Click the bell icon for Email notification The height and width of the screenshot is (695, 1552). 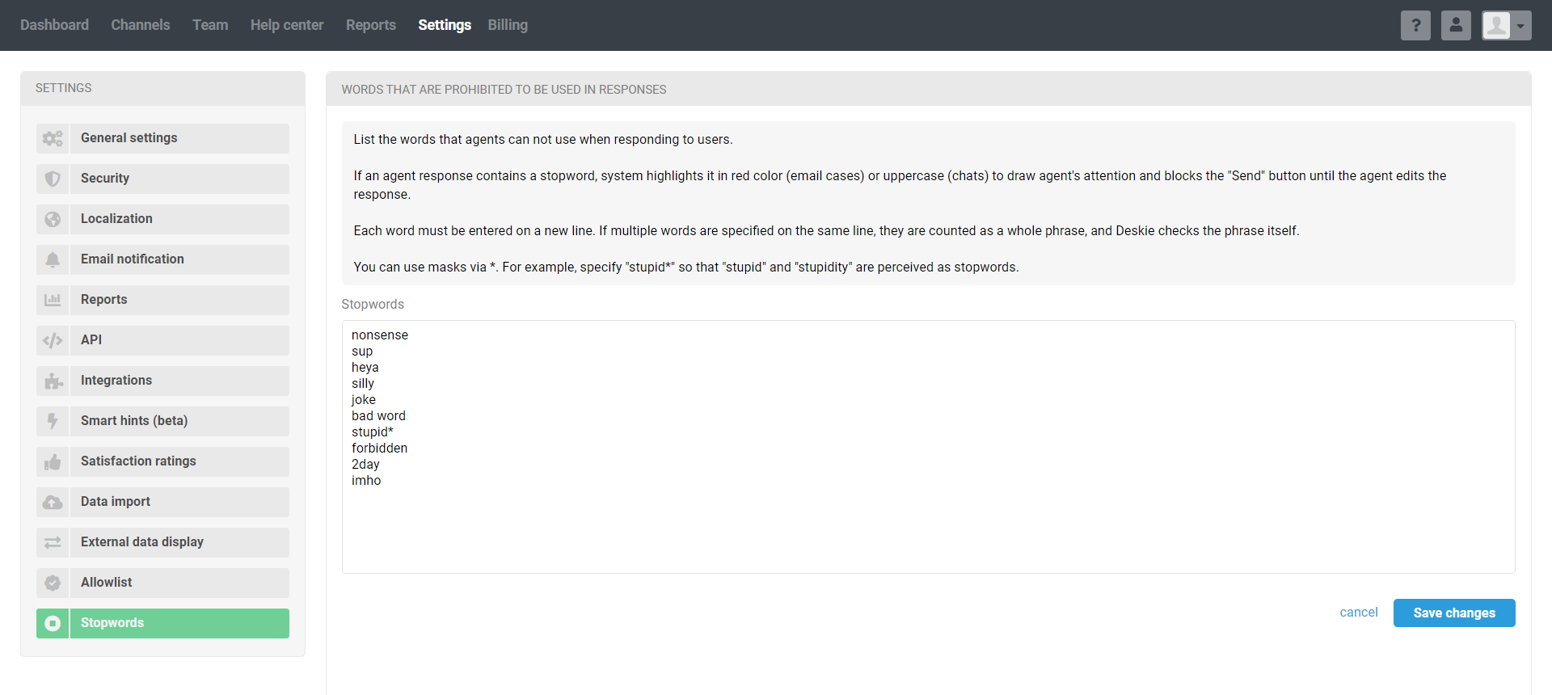click(53, 259)
